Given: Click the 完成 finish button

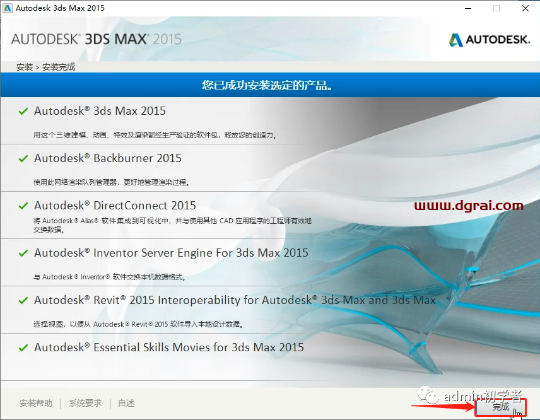Looking at the screenshot, I should coord(501,407).
